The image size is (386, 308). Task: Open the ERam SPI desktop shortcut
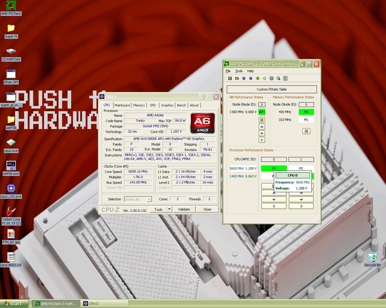click(11, 77)
